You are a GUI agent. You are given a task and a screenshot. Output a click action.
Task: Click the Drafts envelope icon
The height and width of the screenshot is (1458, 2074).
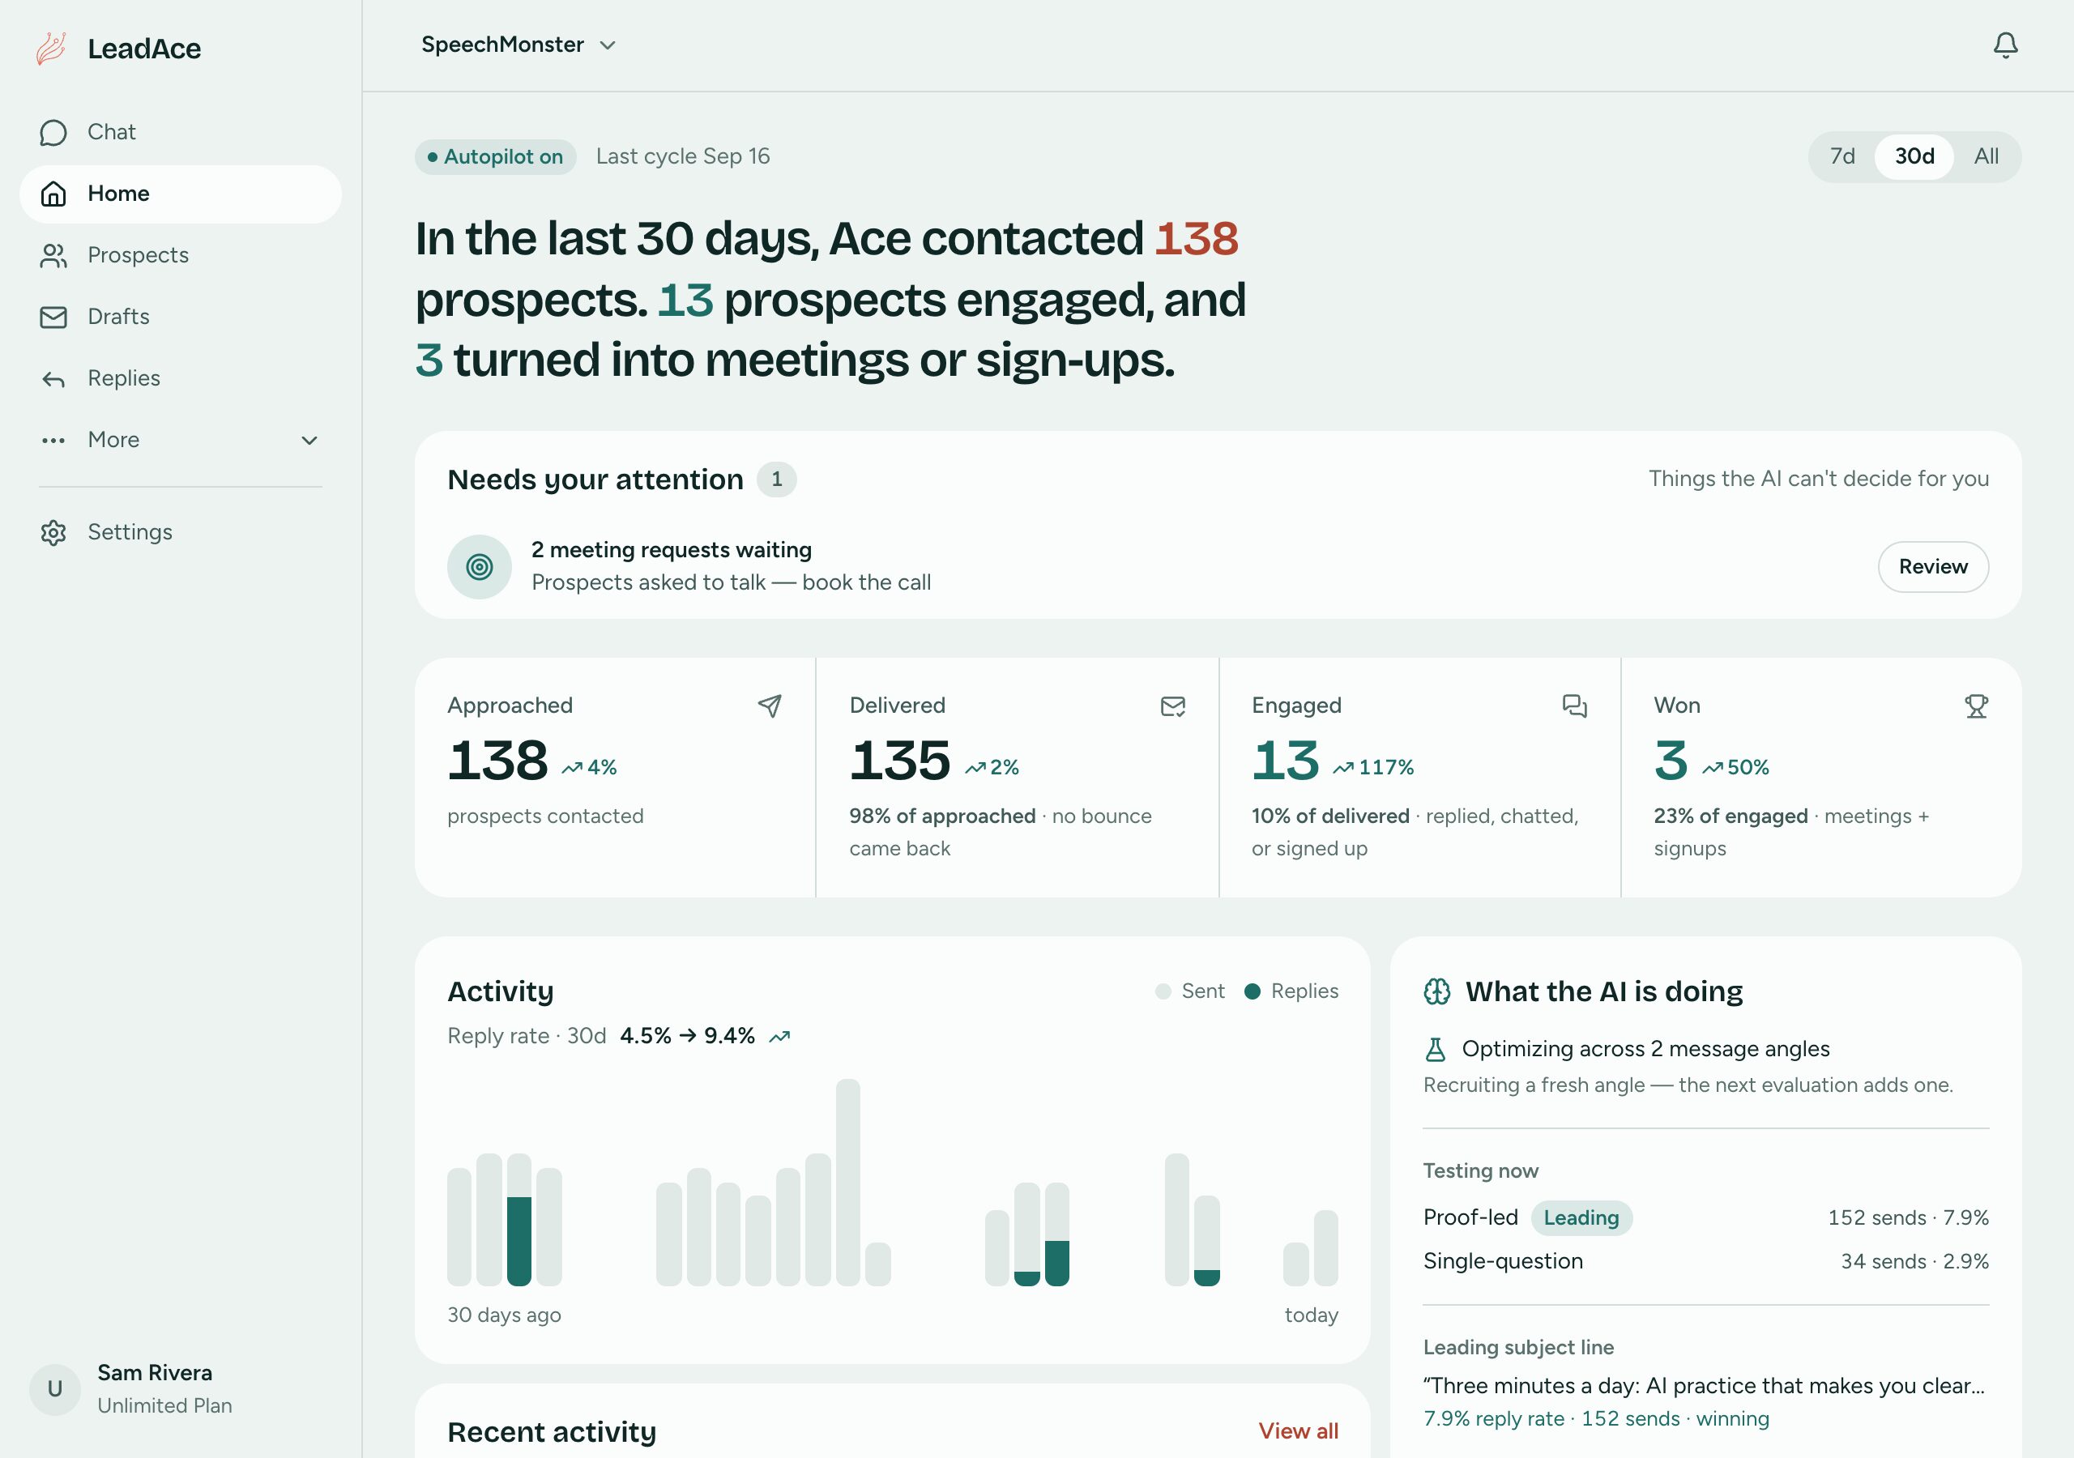[53, 317]
